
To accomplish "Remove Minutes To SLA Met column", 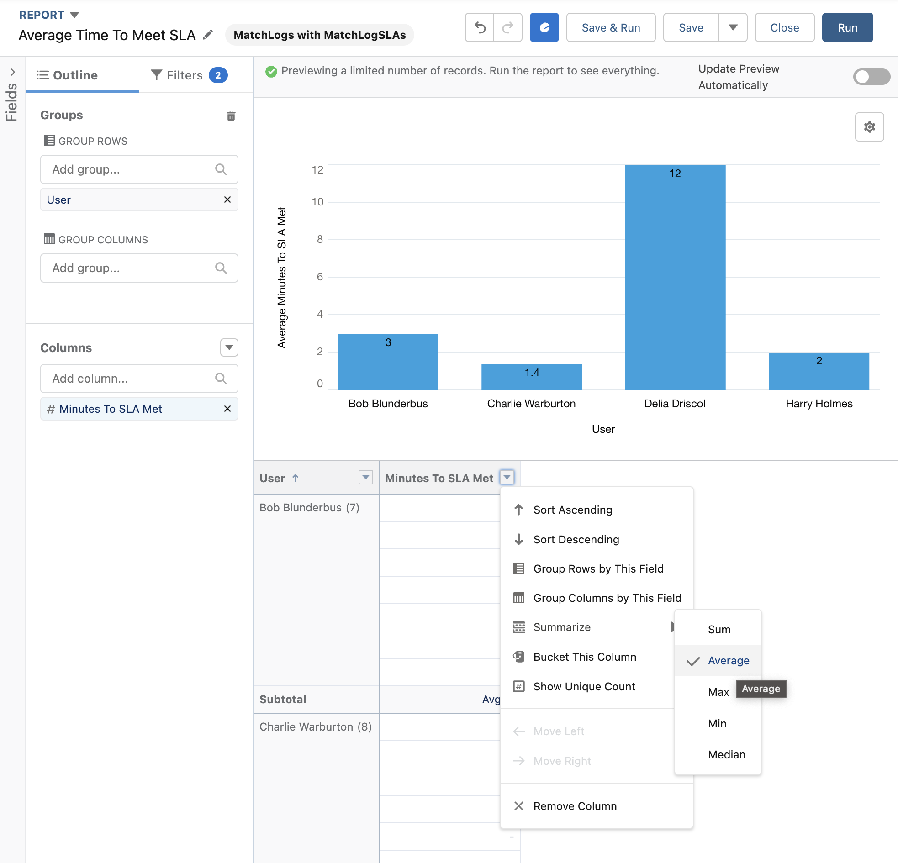I will pos(227,408).
